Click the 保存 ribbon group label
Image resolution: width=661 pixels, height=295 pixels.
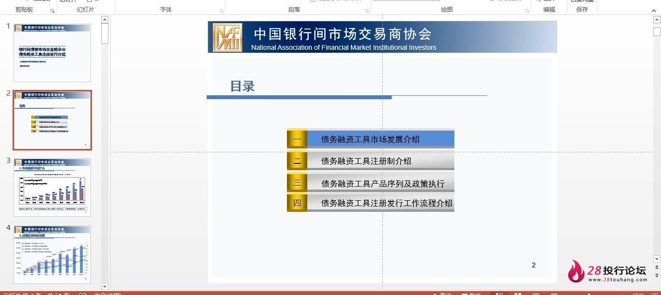pos(582,10)
